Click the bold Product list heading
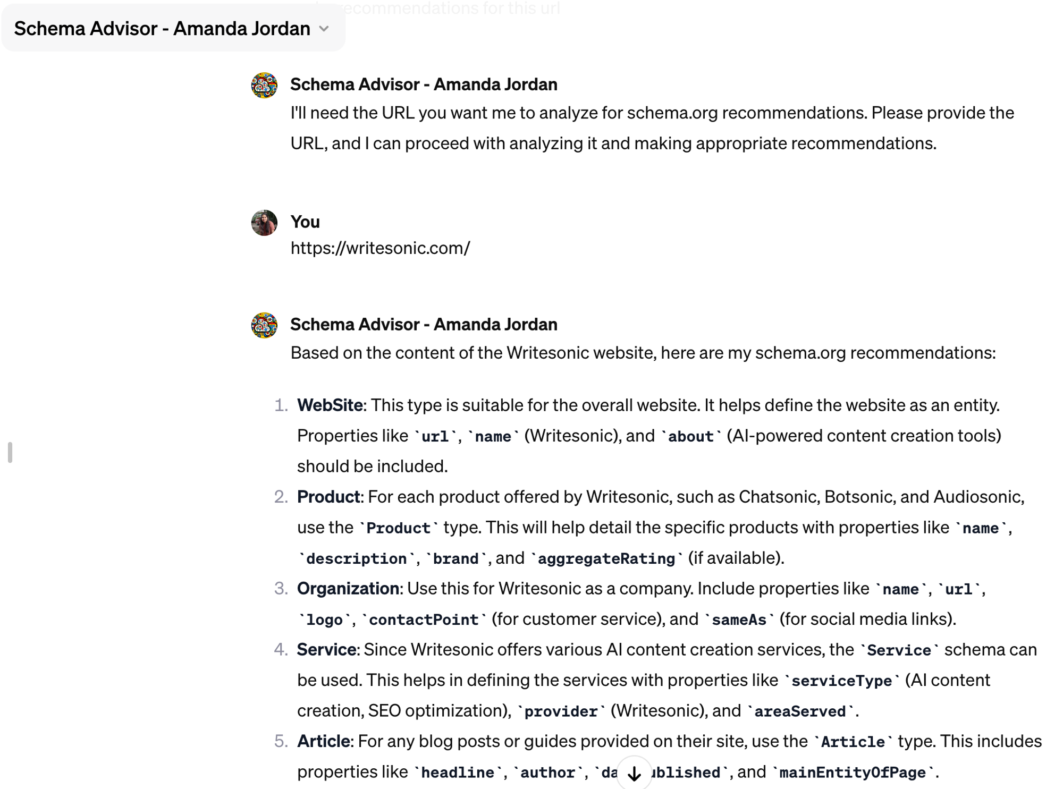The width and height of the screenshot is (1063, 789). click(328, 497)
